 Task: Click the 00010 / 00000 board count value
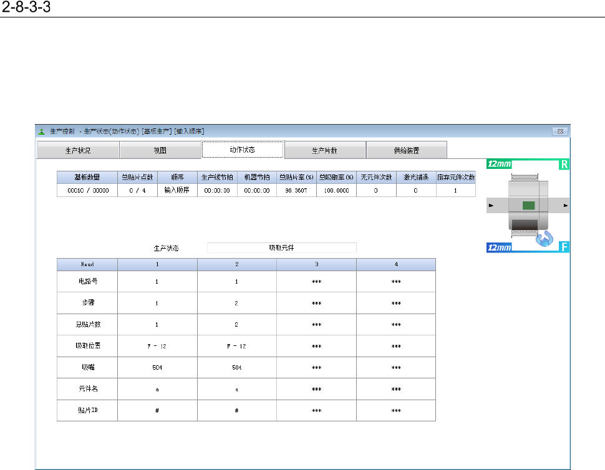coord(88,191)
